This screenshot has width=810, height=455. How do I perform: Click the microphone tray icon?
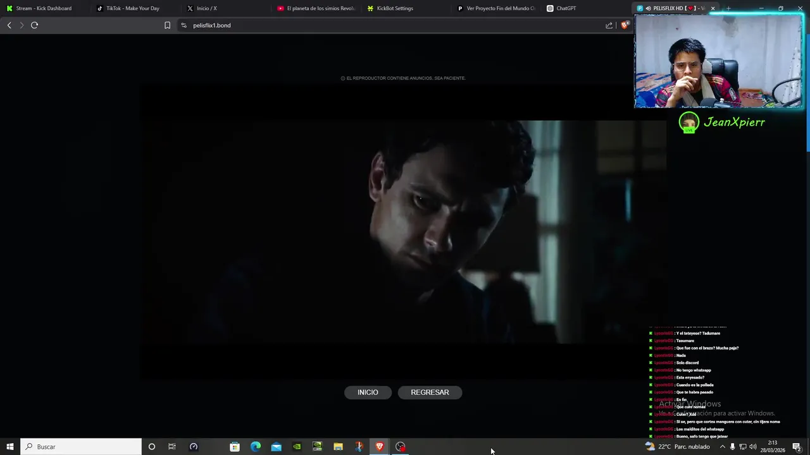coord(733,447)
